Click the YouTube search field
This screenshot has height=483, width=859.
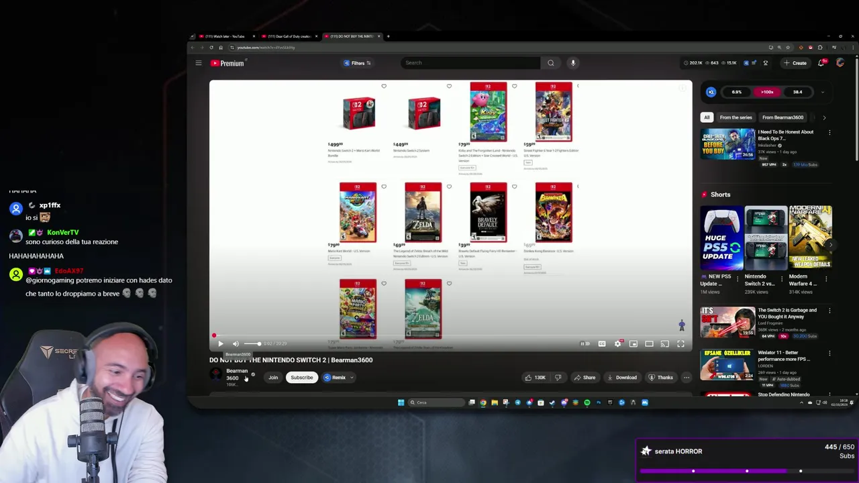tap(470, 63)
